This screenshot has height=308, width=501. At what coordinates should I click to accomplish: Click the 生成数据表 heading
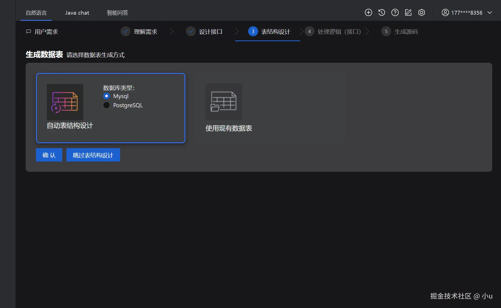[x=44, y=54]
